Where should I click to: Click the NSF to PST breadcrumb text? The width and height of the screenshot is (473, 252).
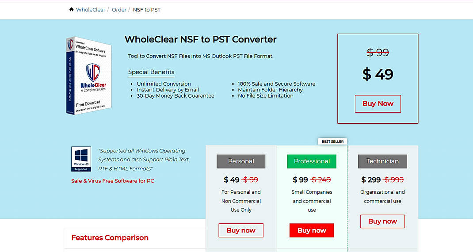[147, 10]
